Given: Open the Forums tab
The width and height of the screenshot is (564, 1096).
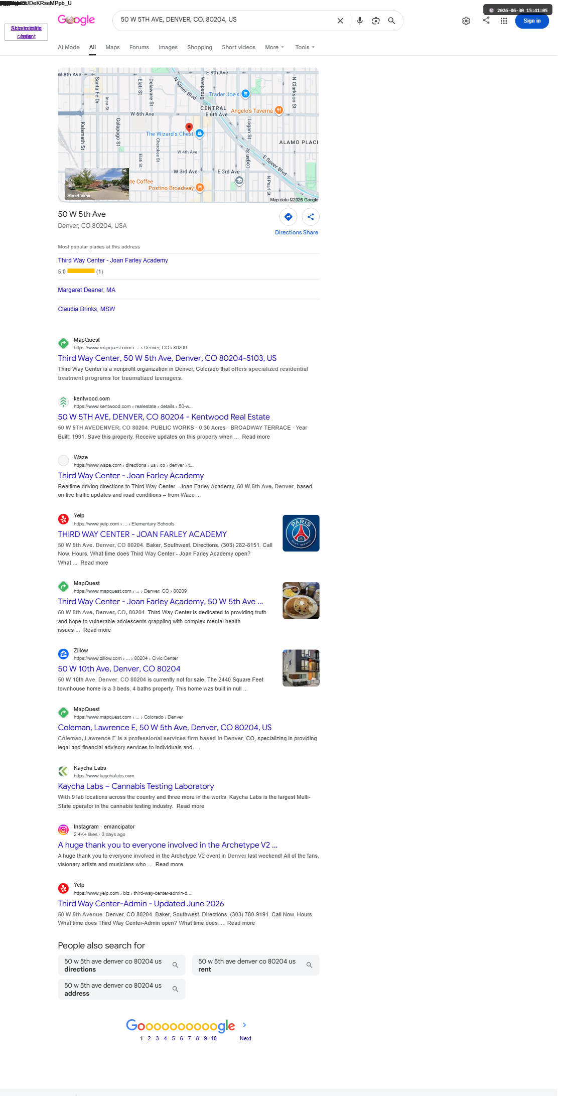Looking at the screenshot, I should (139, 47).
